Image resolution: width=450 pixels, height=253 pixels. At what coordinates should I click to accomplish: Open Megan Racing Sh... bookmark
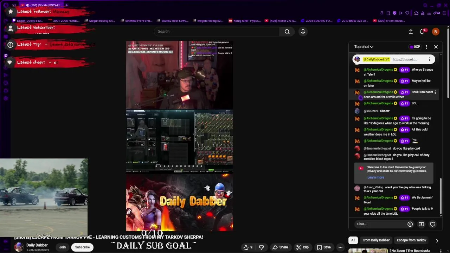[99, 21]
